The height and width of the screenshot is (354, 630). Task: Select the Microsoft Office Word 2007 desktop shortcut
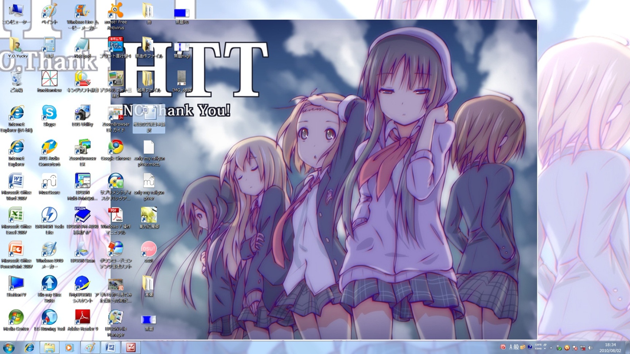tap(16, 187)
